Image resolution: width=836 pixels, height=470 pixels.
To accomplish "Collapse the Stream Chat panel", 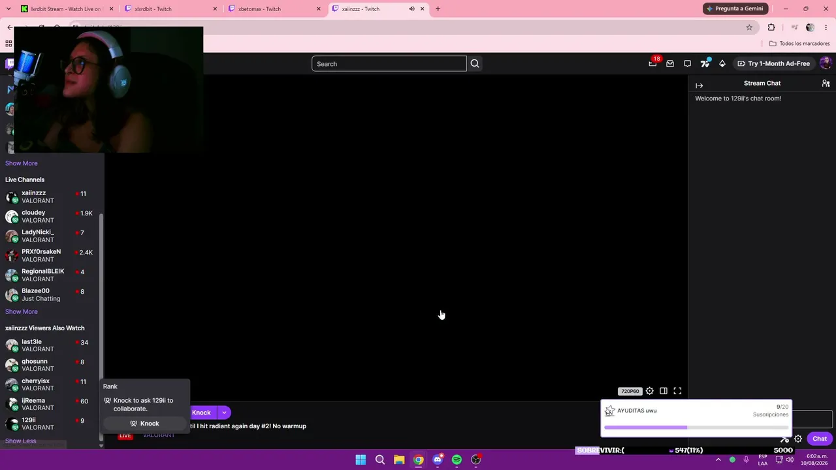I will click(699, 86).
